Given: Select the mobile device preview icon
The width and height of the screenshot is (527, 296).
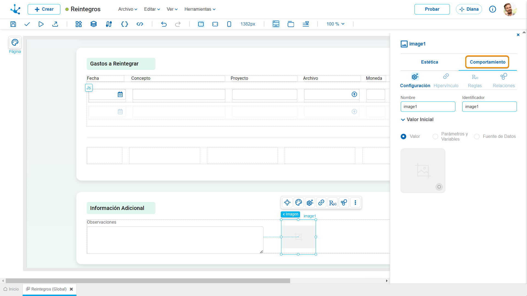Looking at the screenshot, I should 229,24.
